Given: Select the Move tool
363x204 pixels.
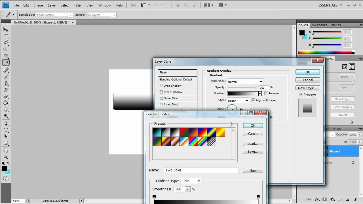Looking at the screenshot, I should (6, 30).
